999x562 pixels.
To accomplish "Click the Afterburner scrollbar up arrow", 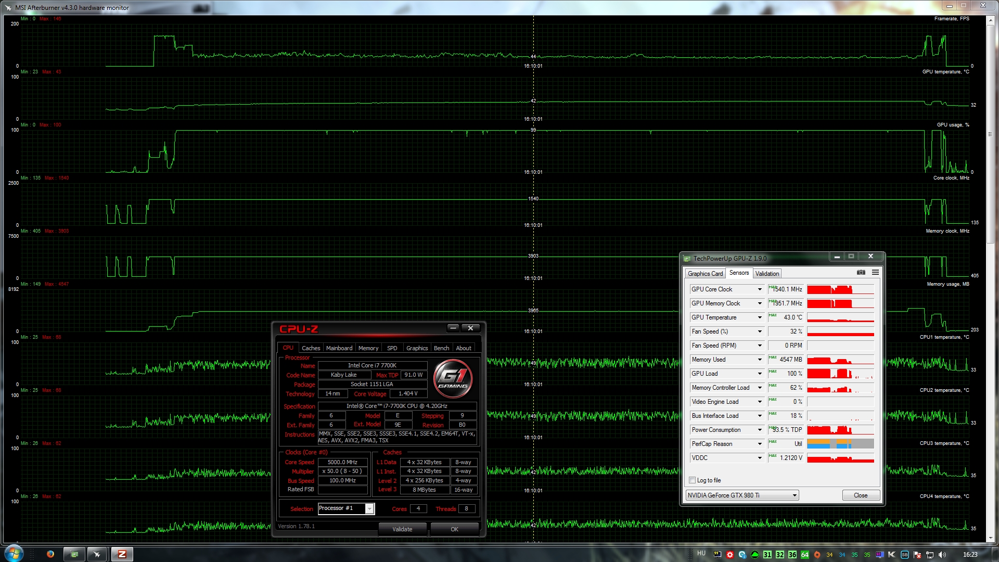I will 990,20.
